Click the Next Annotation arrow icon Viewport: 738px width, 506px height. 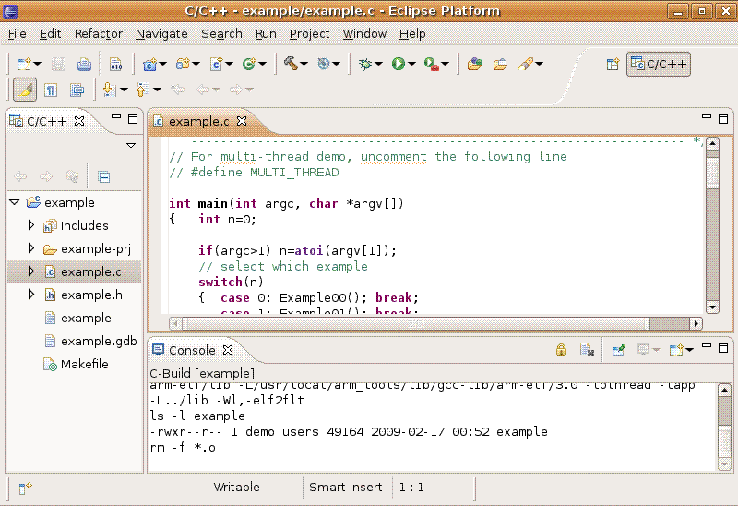[109, 90]
